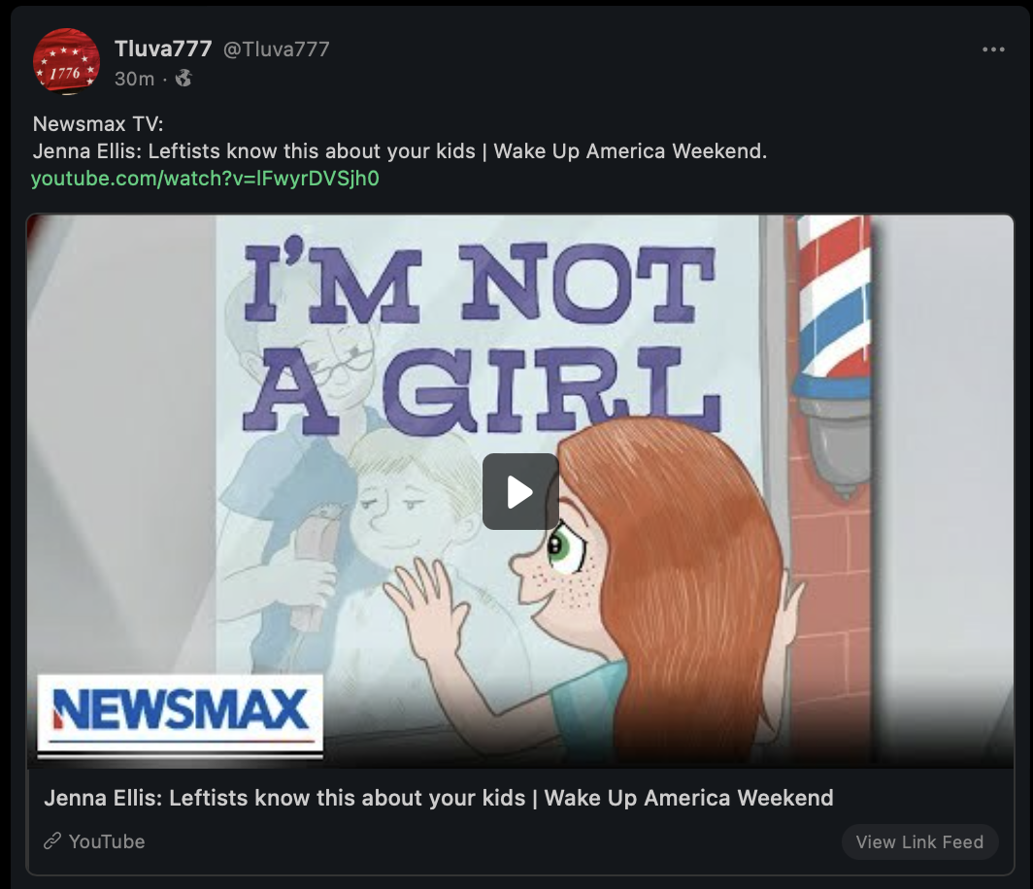
Task: Click the barber pole in the thumbnail
Action: coord(833,355)
